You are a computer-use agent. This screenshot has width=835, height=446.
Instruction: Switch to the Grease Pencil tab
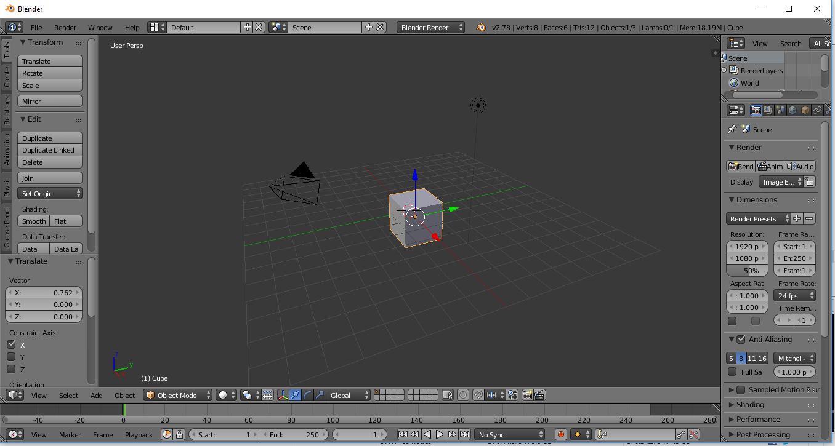click(7, 226)
